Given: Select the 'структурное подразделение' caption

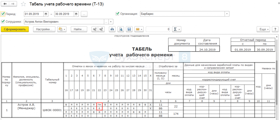Looking at the screenshot, I should (132, 36).
